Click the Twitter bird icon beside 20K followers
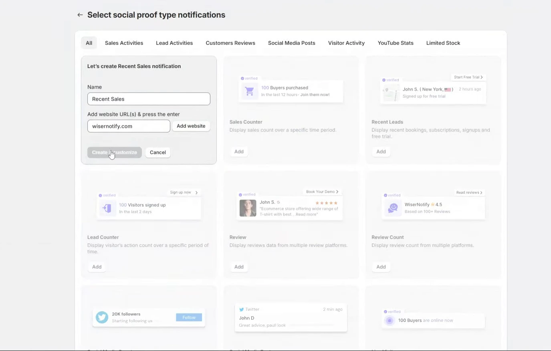This screenshot has height=351, width=551. point(102,317)
